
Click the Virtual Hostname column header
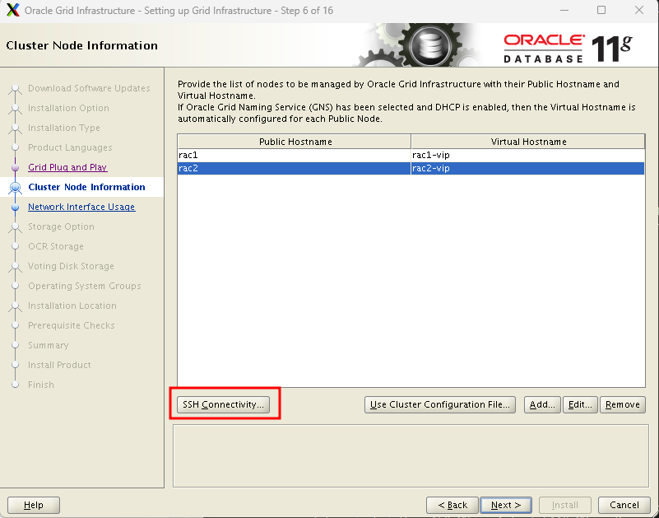pos(528,142)
